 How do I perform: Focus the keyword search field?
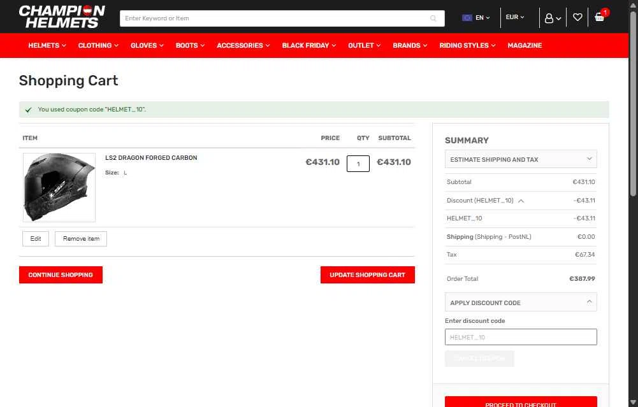pyautogui.click(x=282, y=18)
